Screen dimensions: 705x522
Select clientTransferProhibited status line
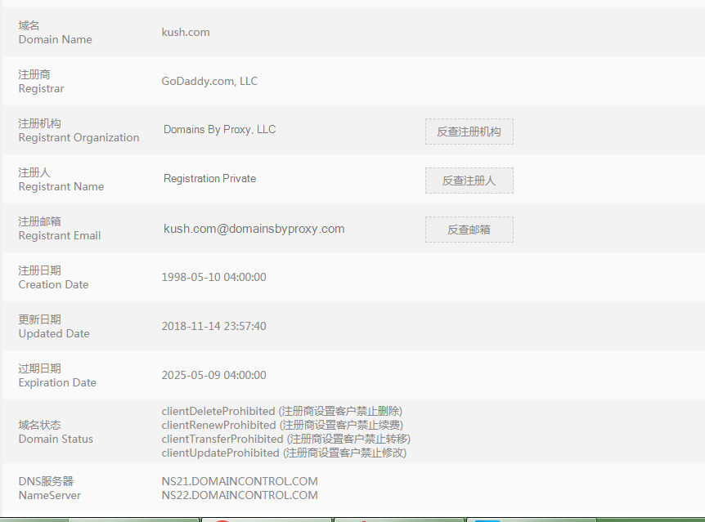[286, 439]
